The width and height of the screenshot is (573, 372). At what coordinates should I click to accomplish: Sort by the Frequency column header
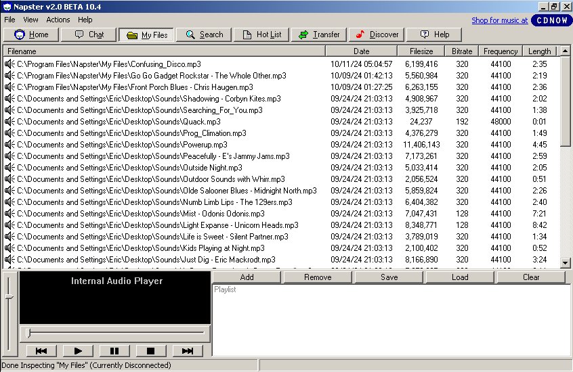tap(501, 51)
